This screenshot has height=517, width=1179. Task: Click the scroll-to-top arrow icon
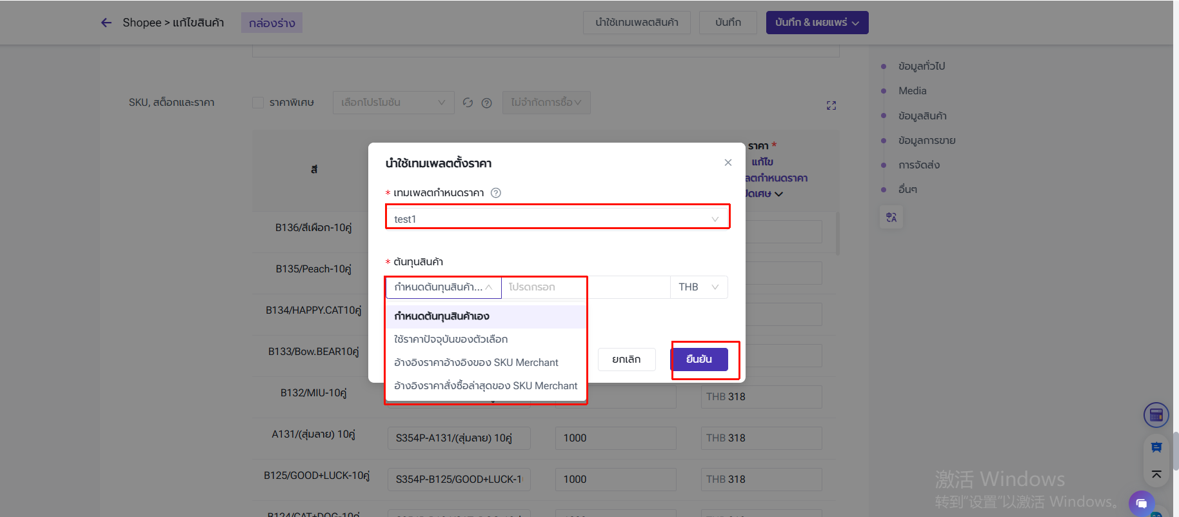(x=1156, y=474)
